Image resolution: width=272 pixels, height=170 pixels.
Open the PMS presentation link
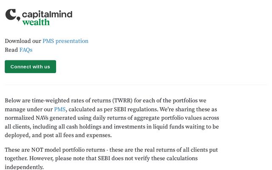(65, 41)
